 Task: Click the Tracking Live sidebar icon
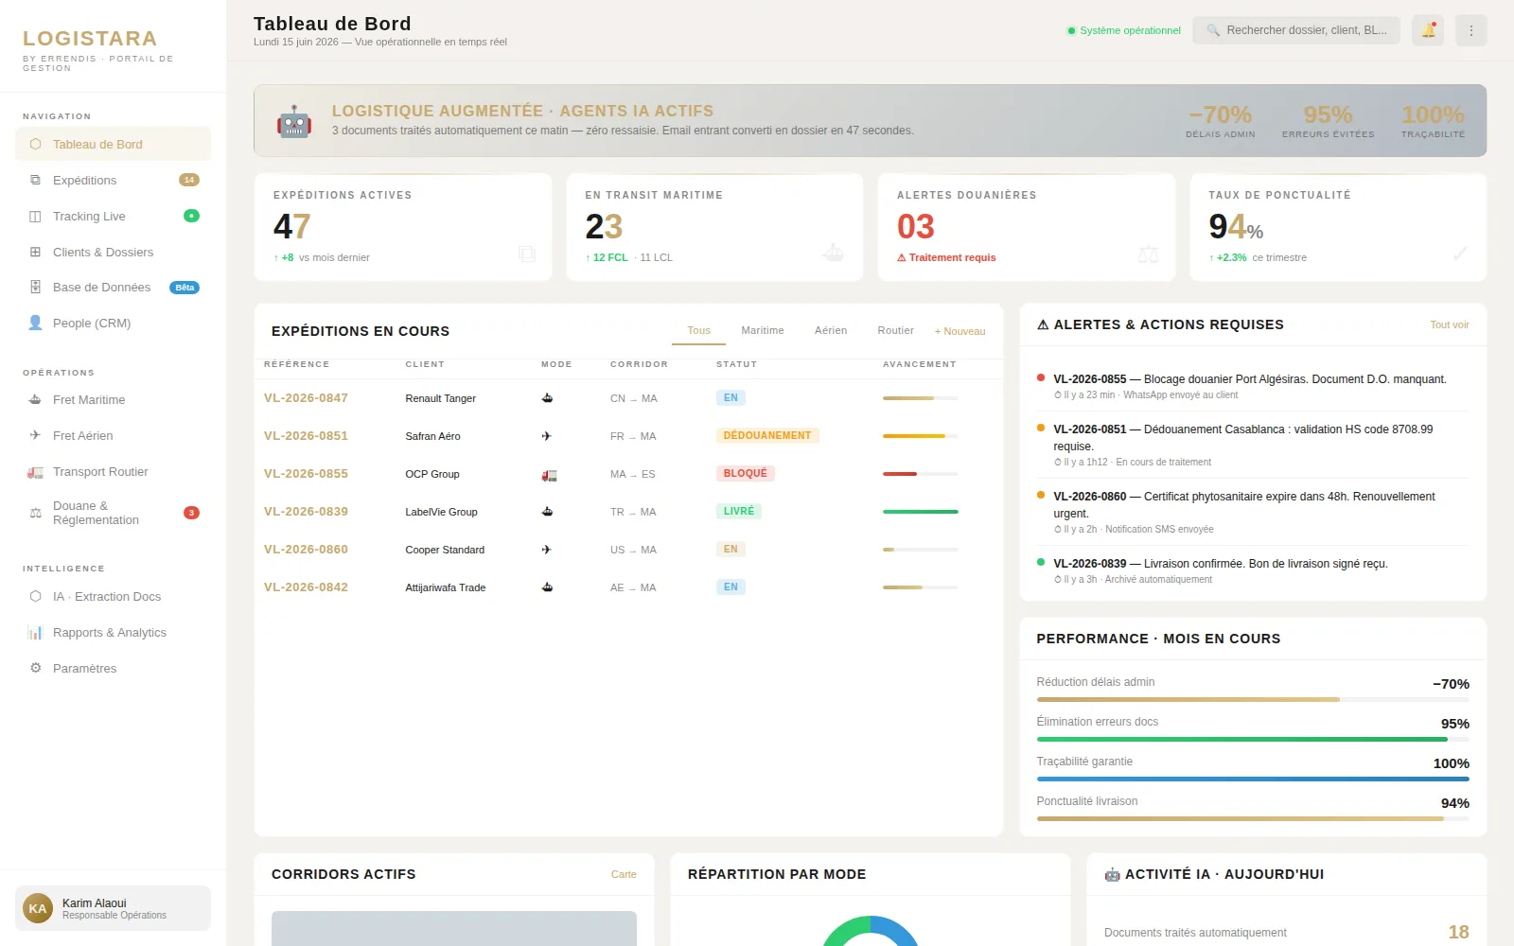(x=36, y=217)
